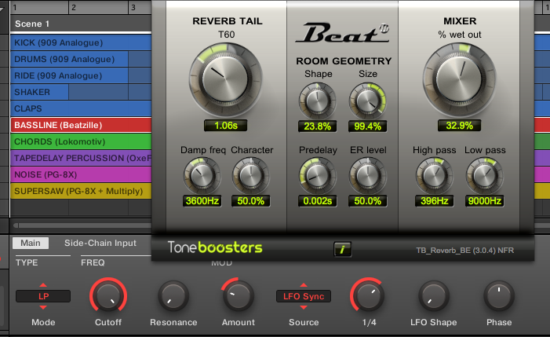Screen dimensions: 550x337
Task: Click the up arrow above LP mode
Action: pyautogui.click(x=43, y=284)
